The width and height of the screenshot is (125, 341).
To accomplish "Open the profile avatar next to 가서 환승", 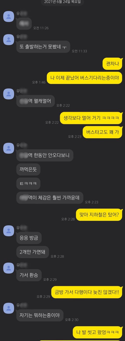I will [9, 268].
